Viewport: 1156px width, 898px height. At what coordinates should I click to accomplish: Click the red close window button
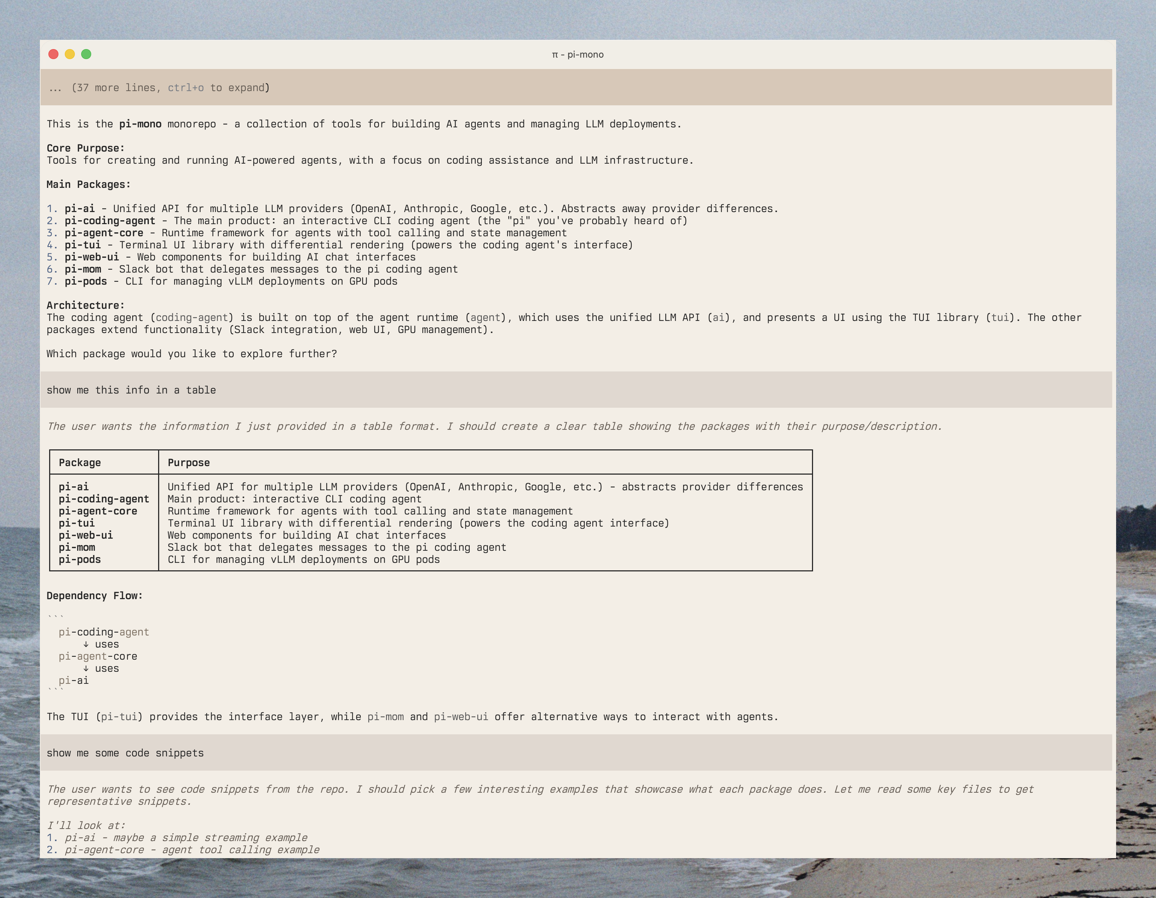pyautogui.click(x=53, y=54)
